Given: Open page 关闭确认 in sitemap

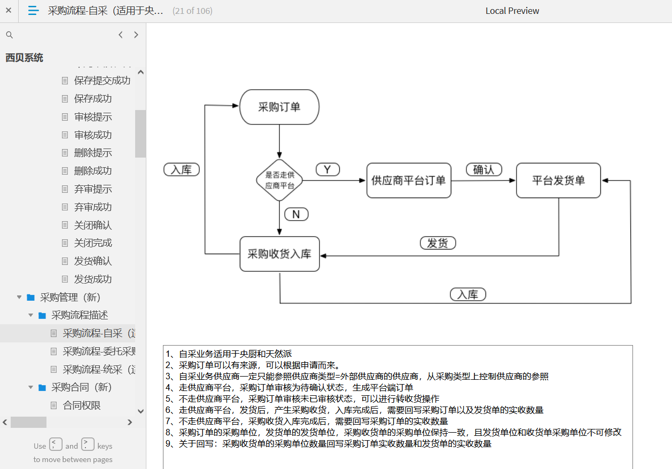Looking at the screenshot, I should pyautogui.click(x=93, y=225).
